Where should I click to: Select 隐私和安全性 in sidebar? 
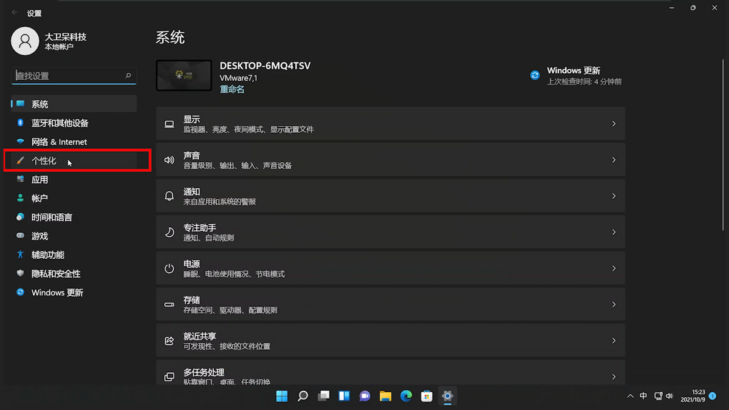pos(74,273)
